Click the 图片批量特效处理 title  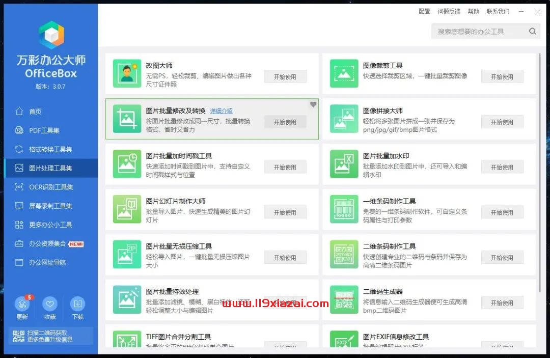pyautogui.click(x=172, y=291)
